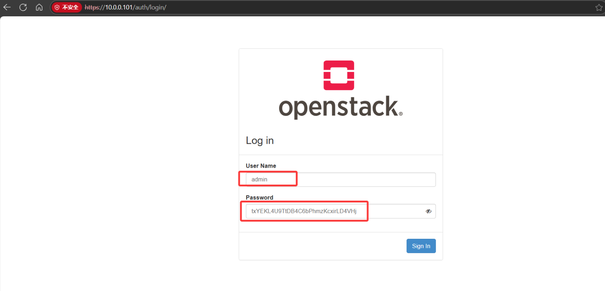Toggle password visibility with the eye icon
Image resolution: width=605 pixels, height=291 pixels.
428,211
